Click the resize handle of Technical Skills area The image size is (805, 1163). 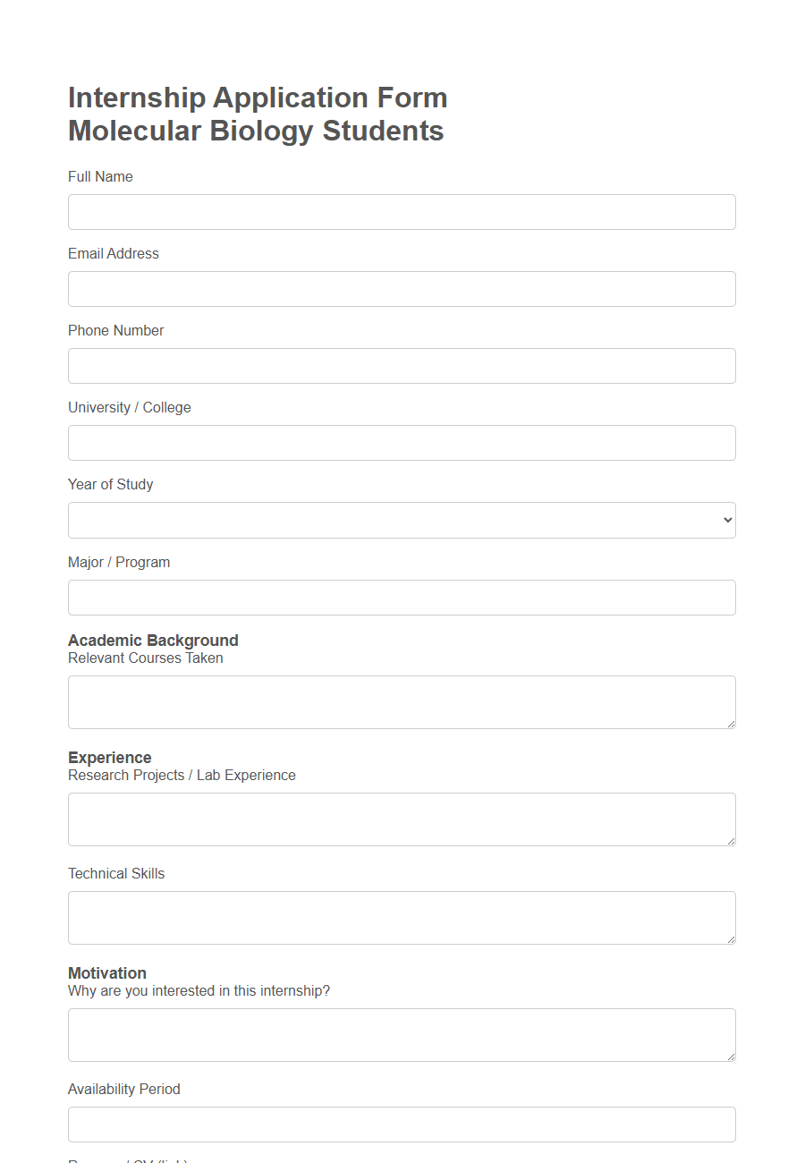click(731, 939)
